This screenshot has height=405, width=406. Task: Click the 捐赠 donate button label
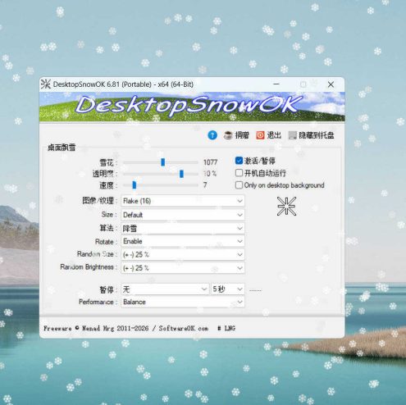point(242,135)
